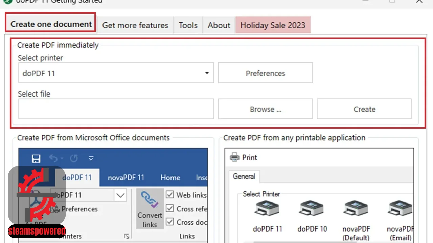Open the Tools tab
The width and height of the screenshot is (433, 243).
click(x=188, y=25)
